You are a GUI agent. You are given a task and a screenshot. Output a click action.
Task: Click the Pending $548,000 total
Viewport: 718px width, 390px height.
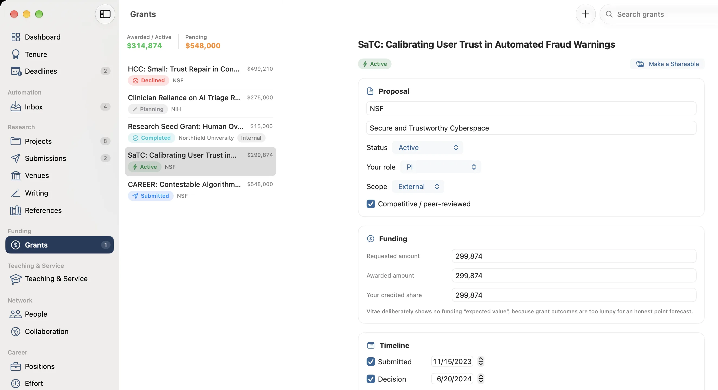coord(203,42)
